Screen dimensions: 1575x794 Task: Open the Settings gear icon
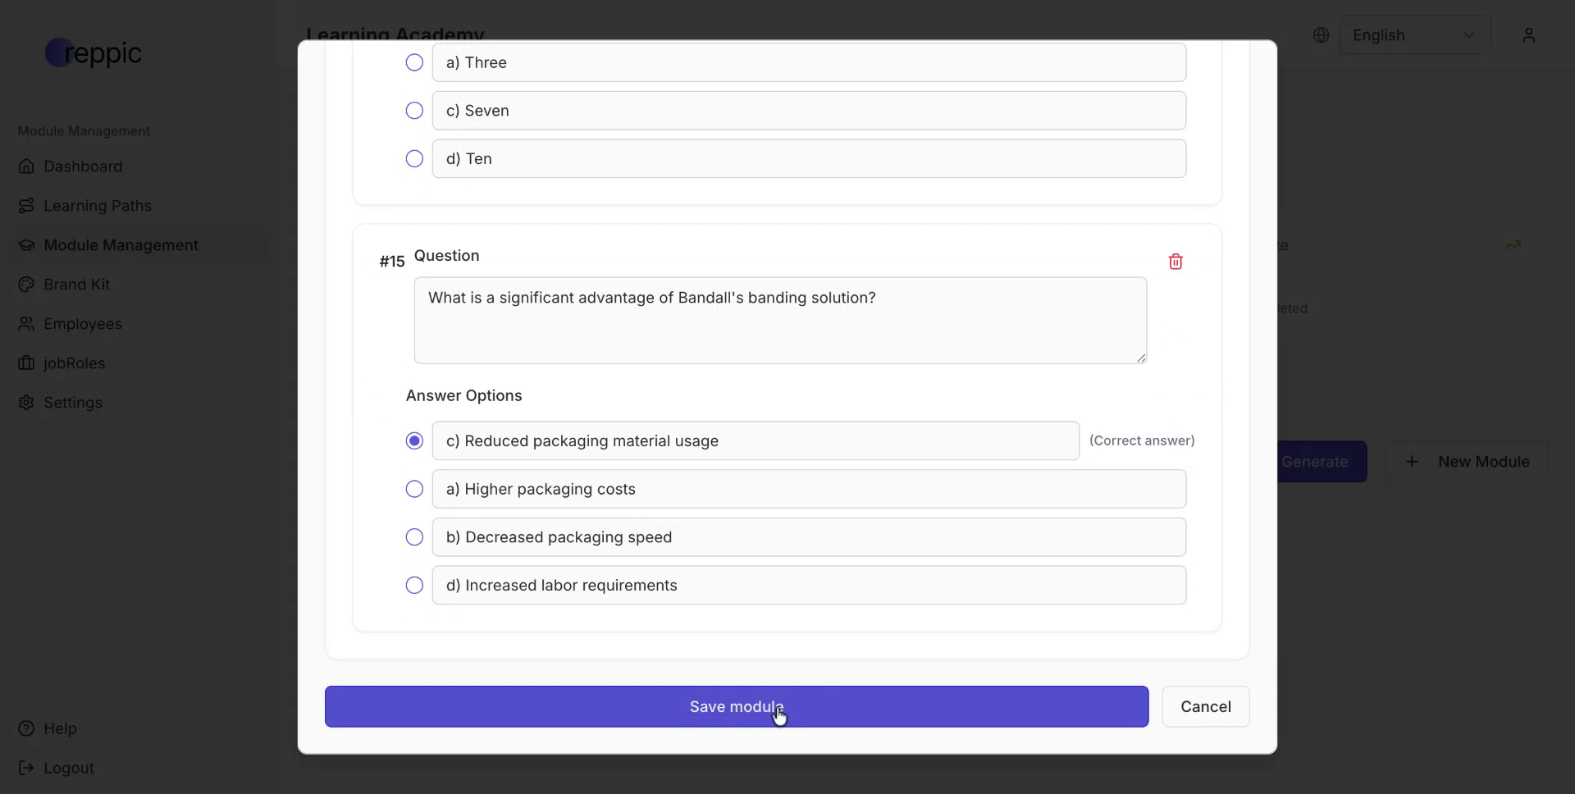(x=27, y=403)
